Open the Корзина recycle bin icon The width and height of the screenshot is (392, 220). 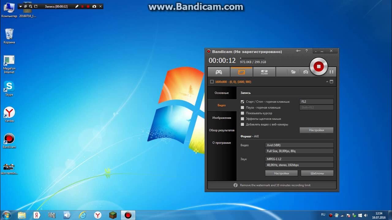point(9,36)
